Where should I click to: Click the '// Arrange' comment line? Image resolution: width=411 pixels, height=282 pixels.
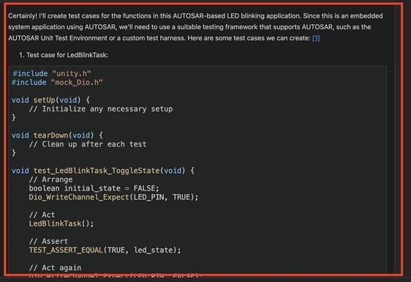(x=51, y=179)
